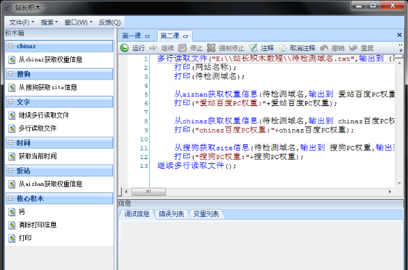408x270 pixels.
Task: Open the 错误列表 tab
Action: [x=171, y=214]
